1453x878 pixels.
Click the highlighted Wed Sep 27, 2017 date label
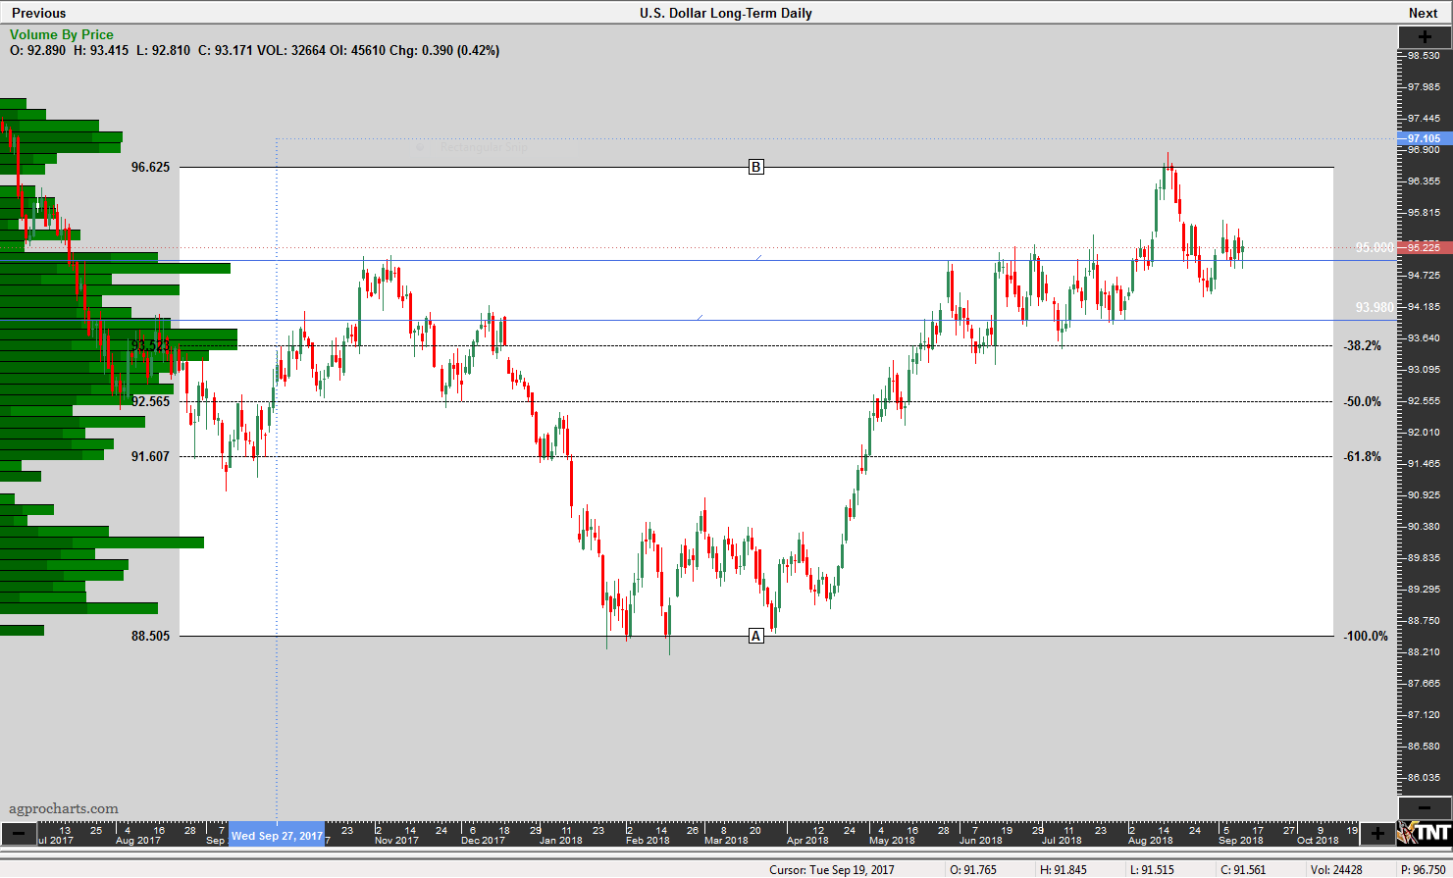pos(277,836)
